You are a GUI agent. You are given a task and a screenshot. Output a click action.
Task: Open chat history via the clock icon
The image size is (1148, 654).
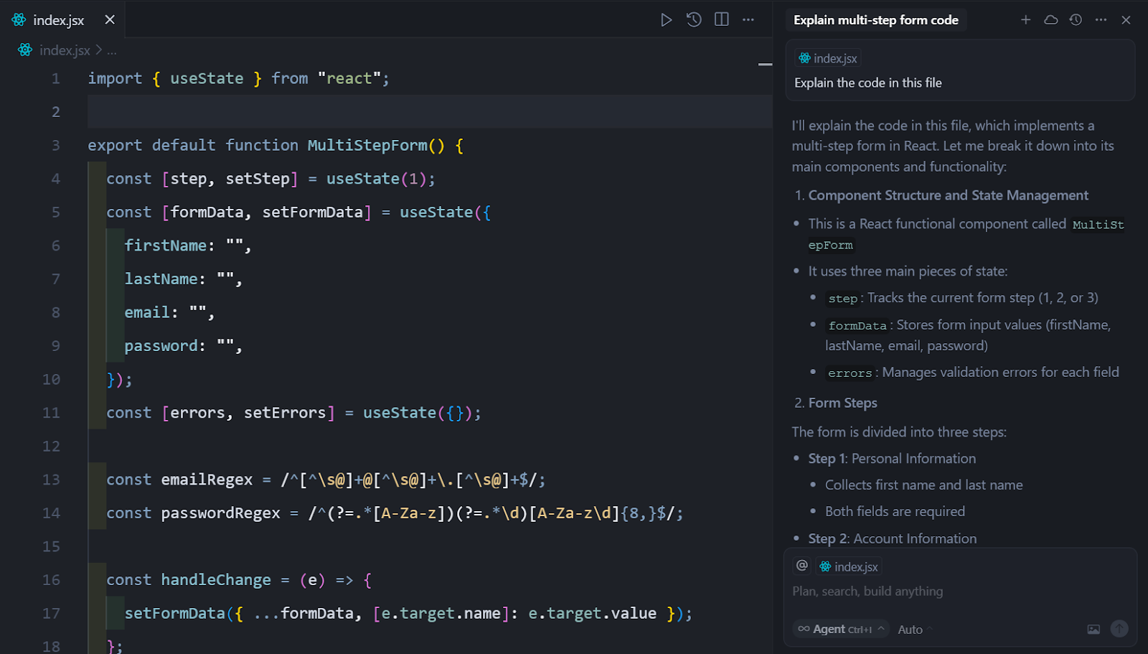pos(1075,19)
